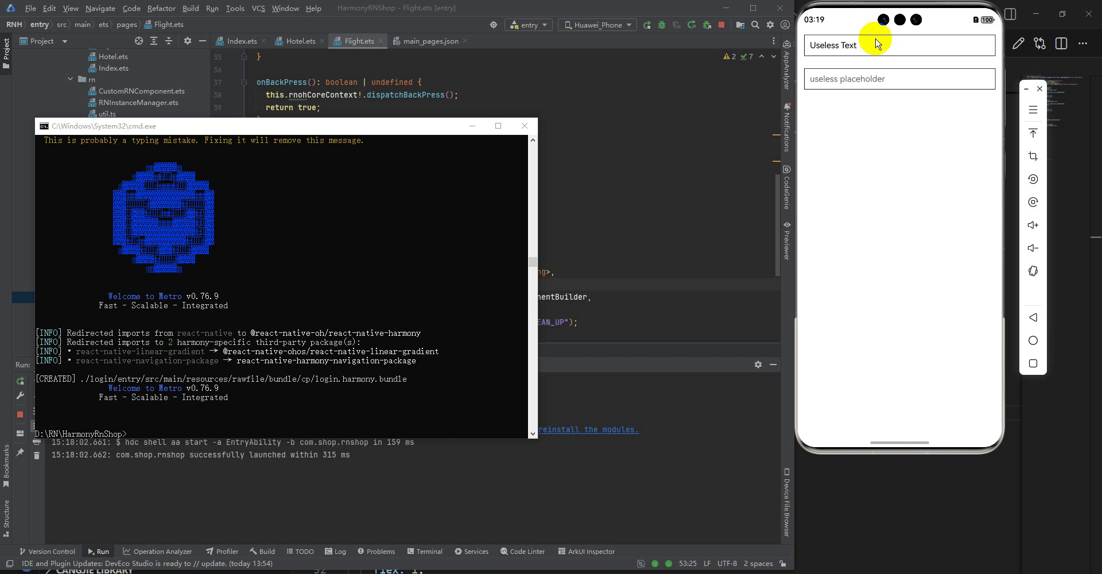Open Run panel wrench settings icon
The width and height of the screenshot is (1102, 574).
tap(20, 395)
